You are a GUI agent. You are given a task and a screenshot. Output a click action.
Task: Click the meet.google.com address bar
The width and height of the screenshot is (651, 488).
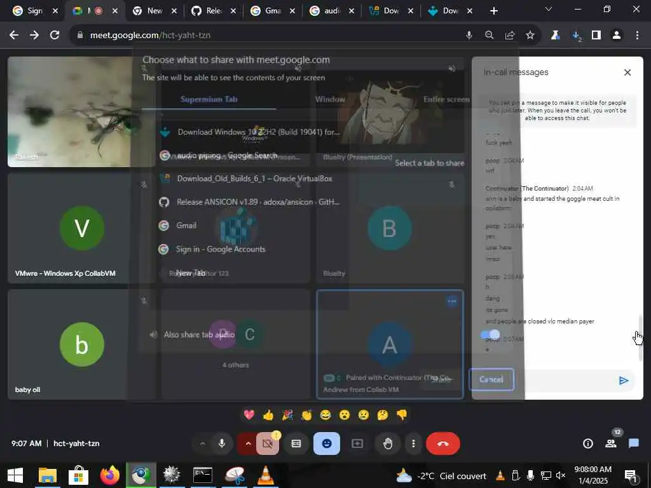[x=266, y=36]
